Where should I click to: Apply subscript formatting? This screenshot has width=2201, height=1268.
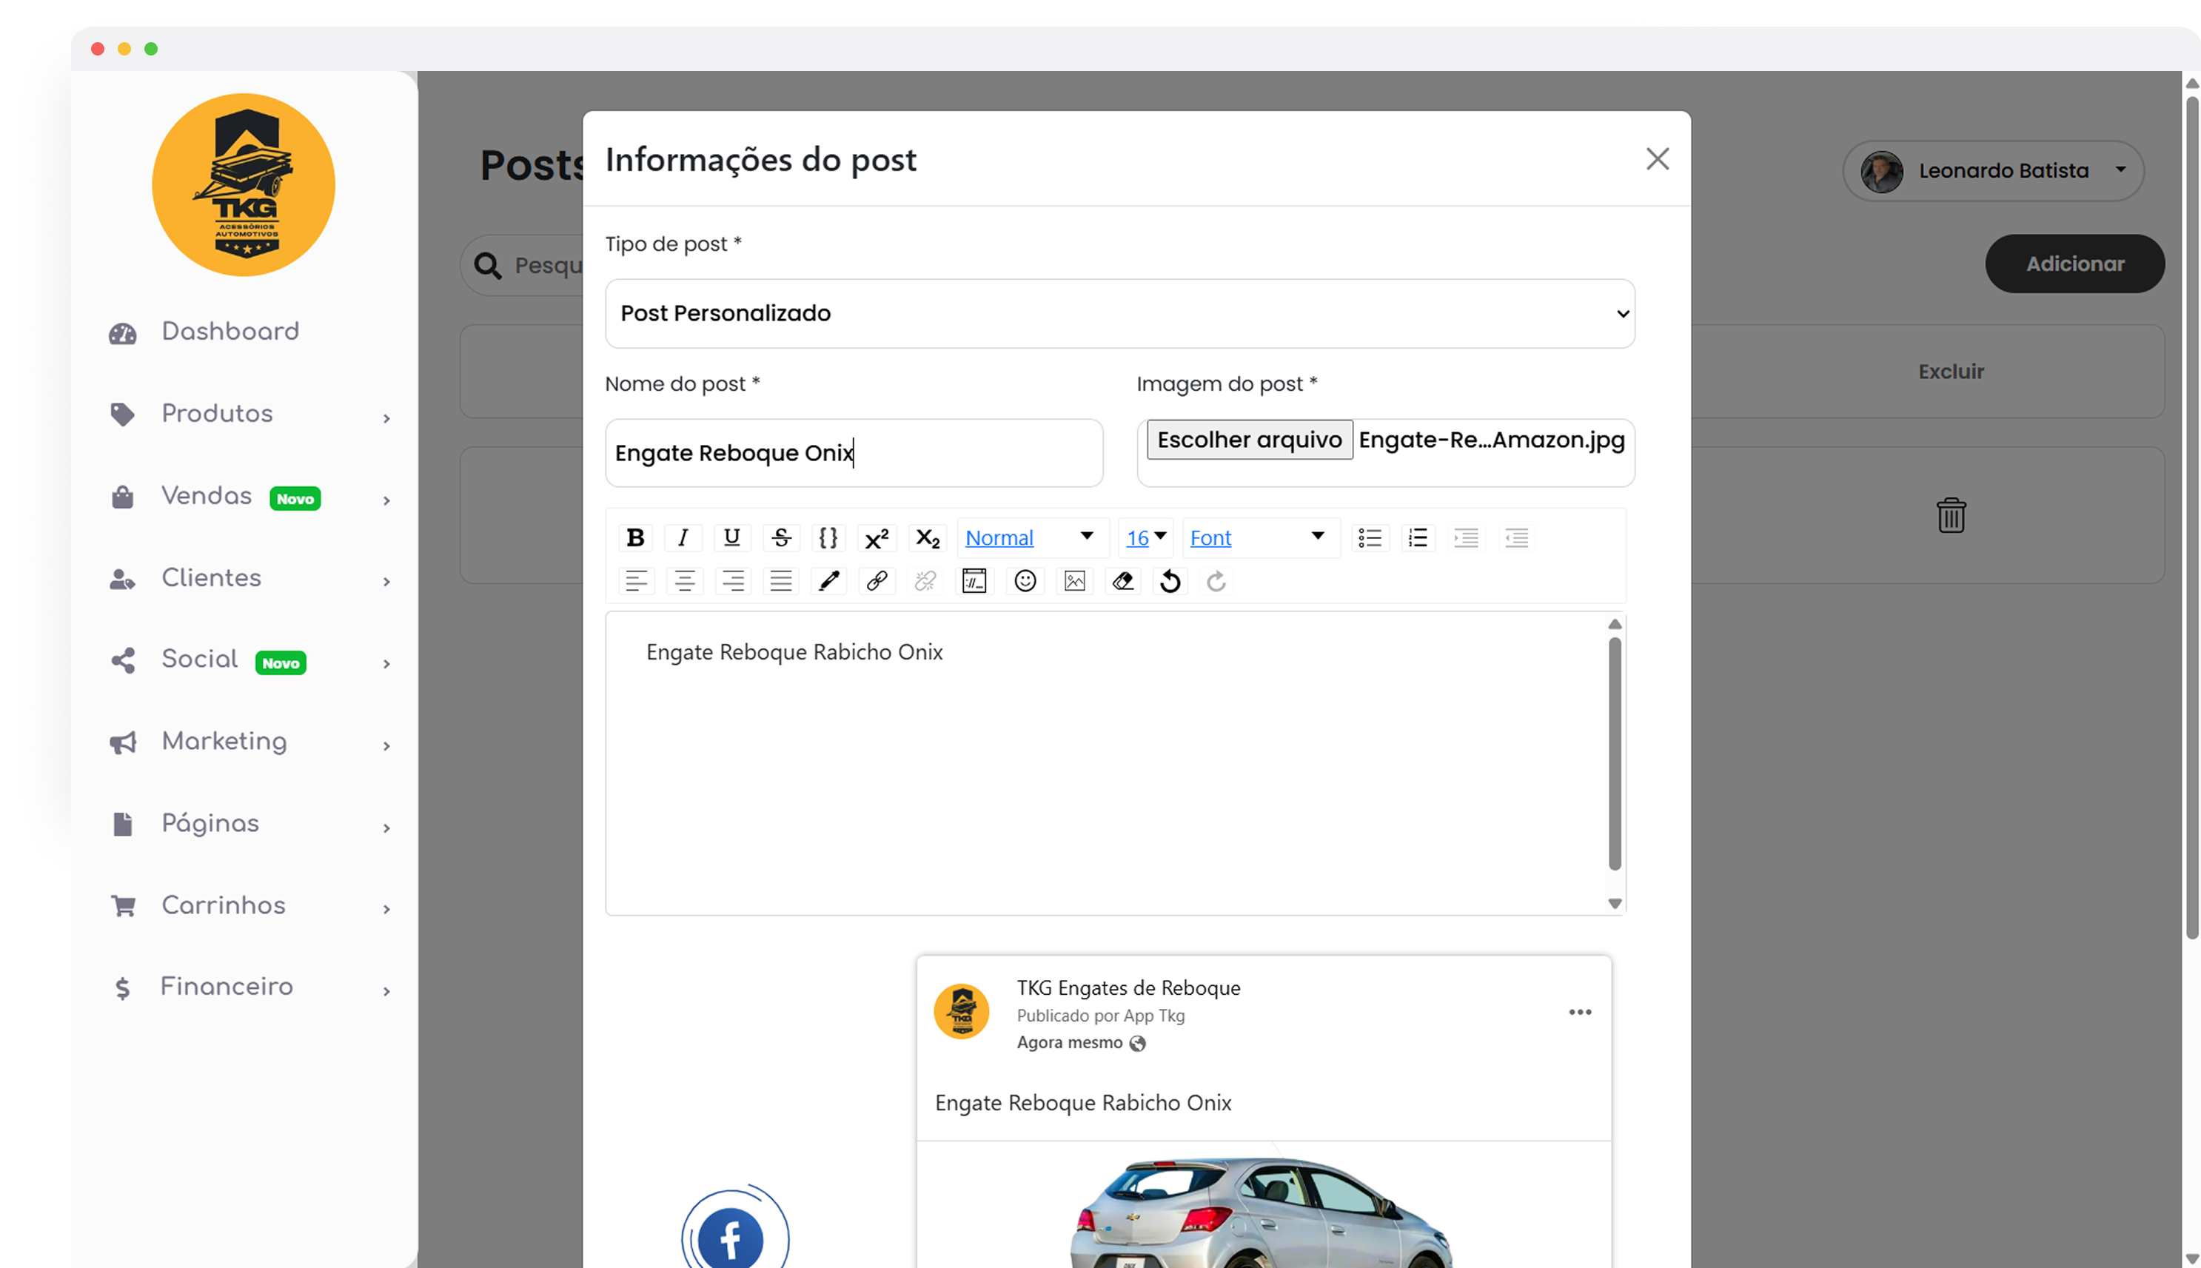coord(927,537)
